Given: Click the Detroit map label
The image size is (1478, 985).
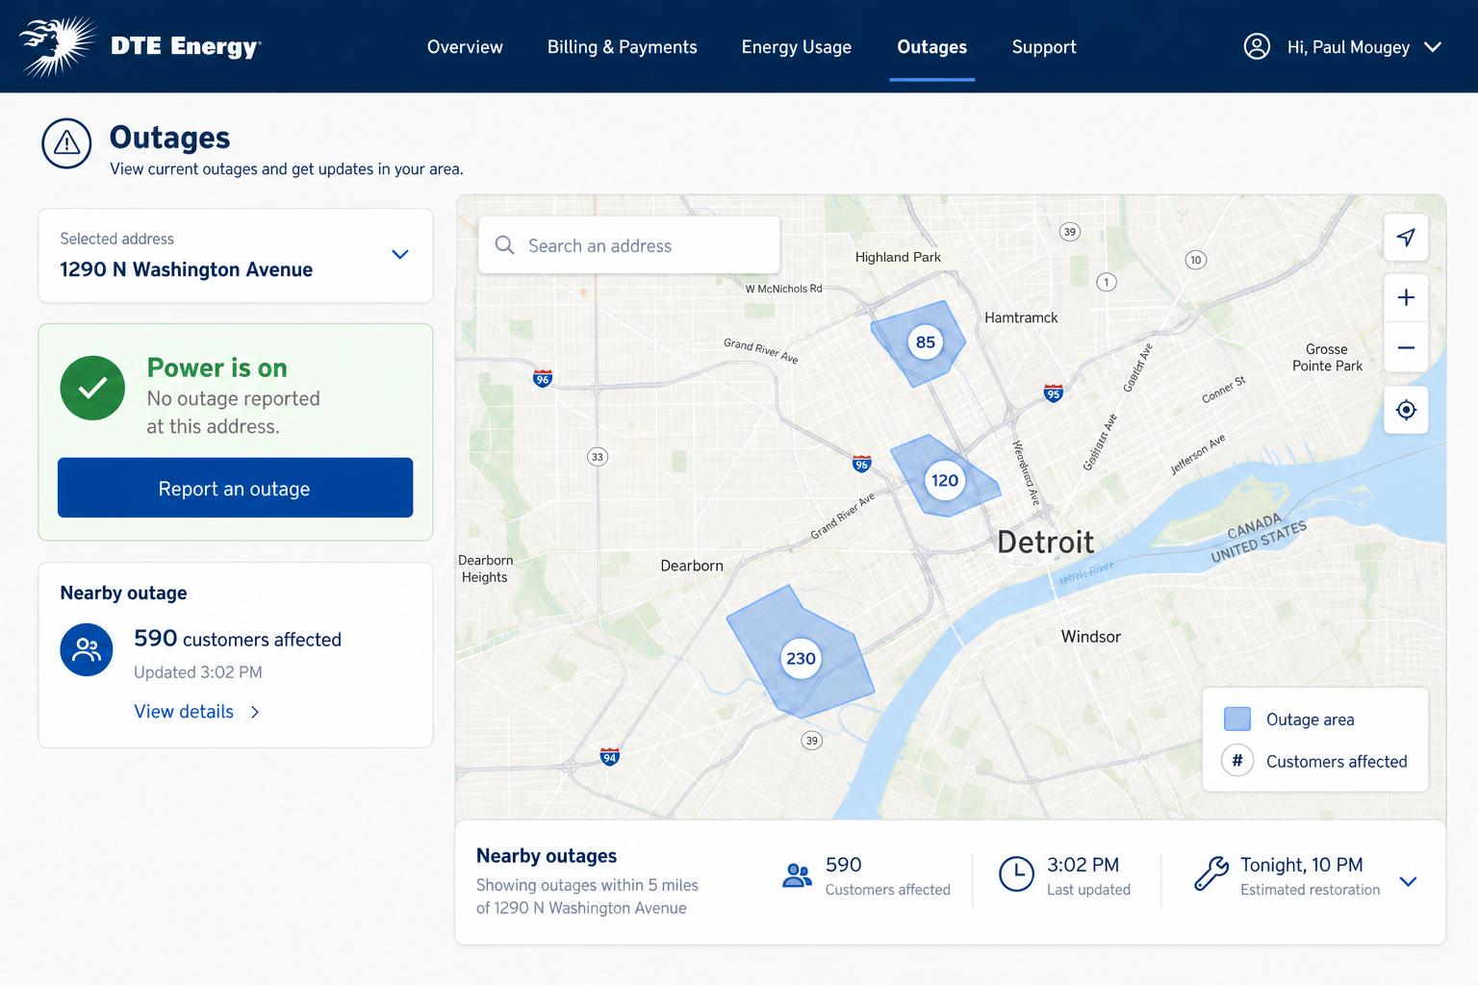Looking at the screenshot, I should (1045, 543).
